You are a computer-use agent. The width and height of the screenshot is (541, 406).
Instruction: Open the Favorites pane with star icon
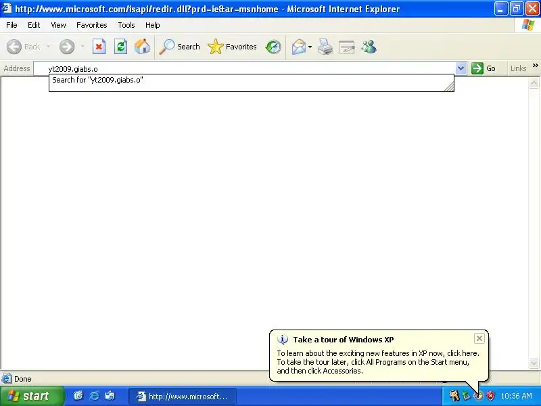click(232, 47)
